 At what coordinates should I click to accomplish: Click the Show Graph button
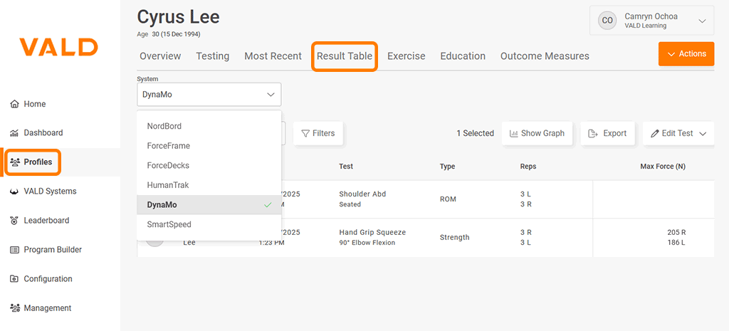(537, 133)
